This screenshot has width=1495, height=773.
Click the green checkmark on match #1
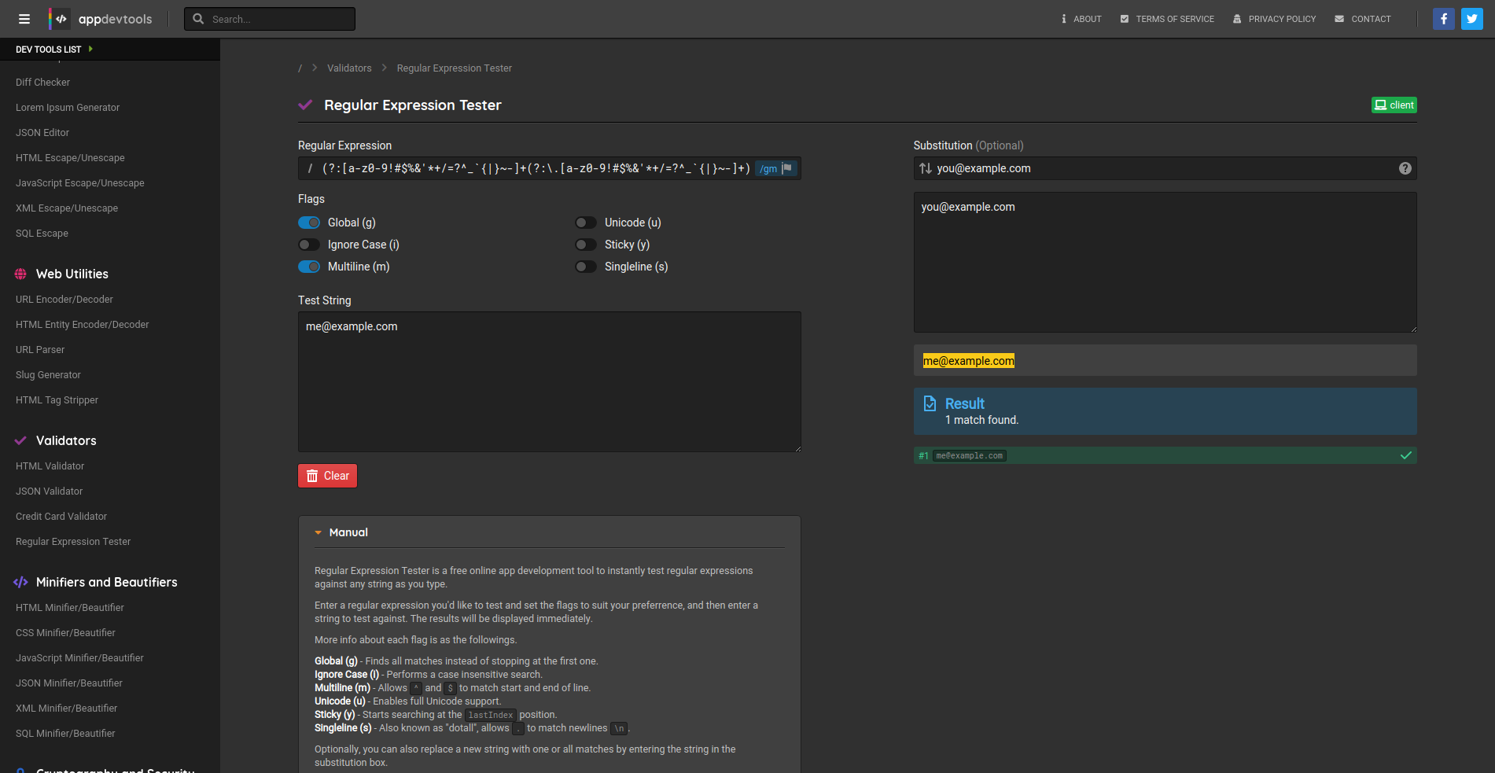pos(1405,455)
